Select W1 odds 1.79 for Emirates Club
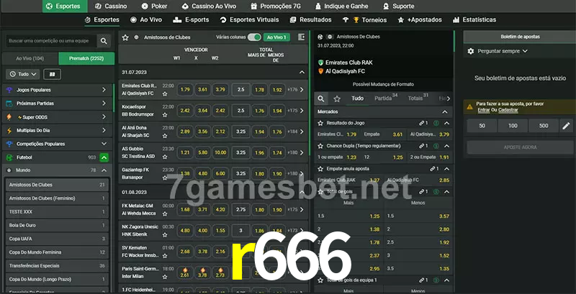This screenshot has height=294, width=576. tap(185, 89)
